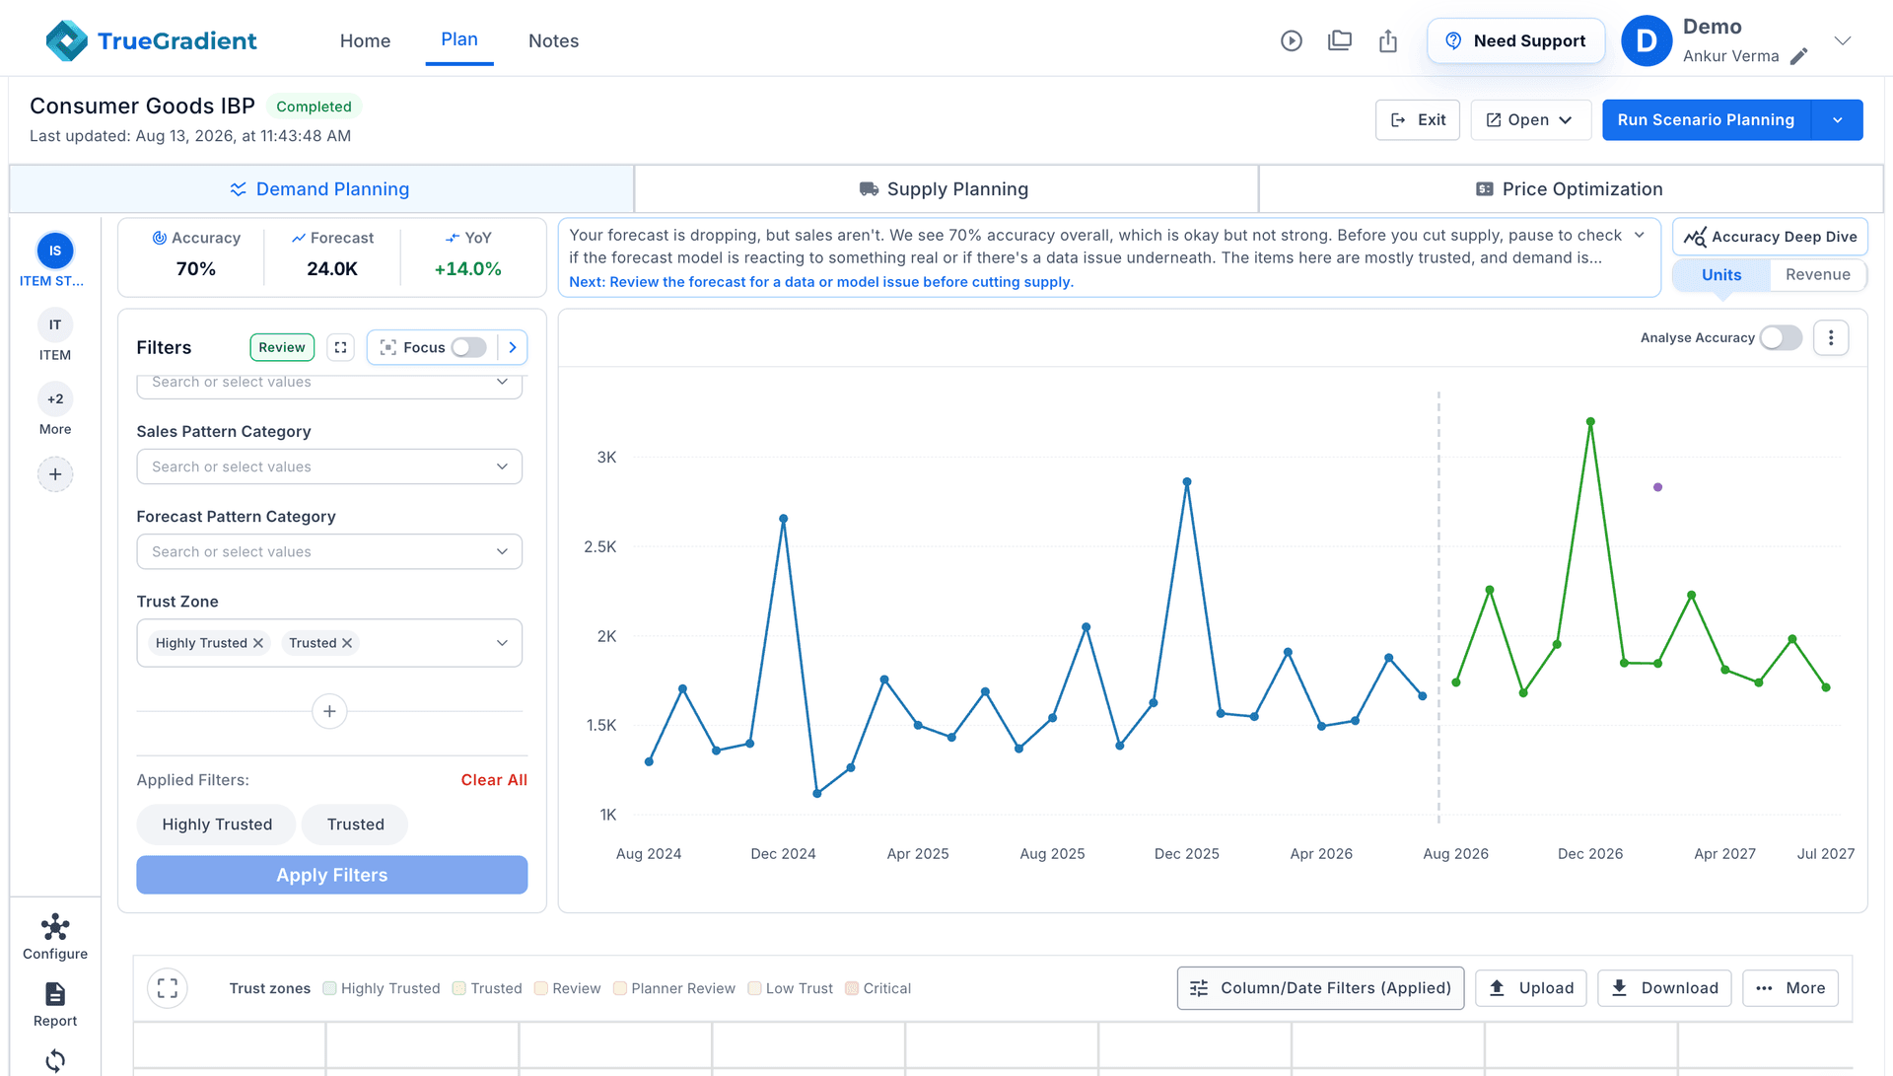The height and width of the screenshot is (1076, 1893).
Task: Open Report in the left sidebar
Action: [x=55, y=1005]
